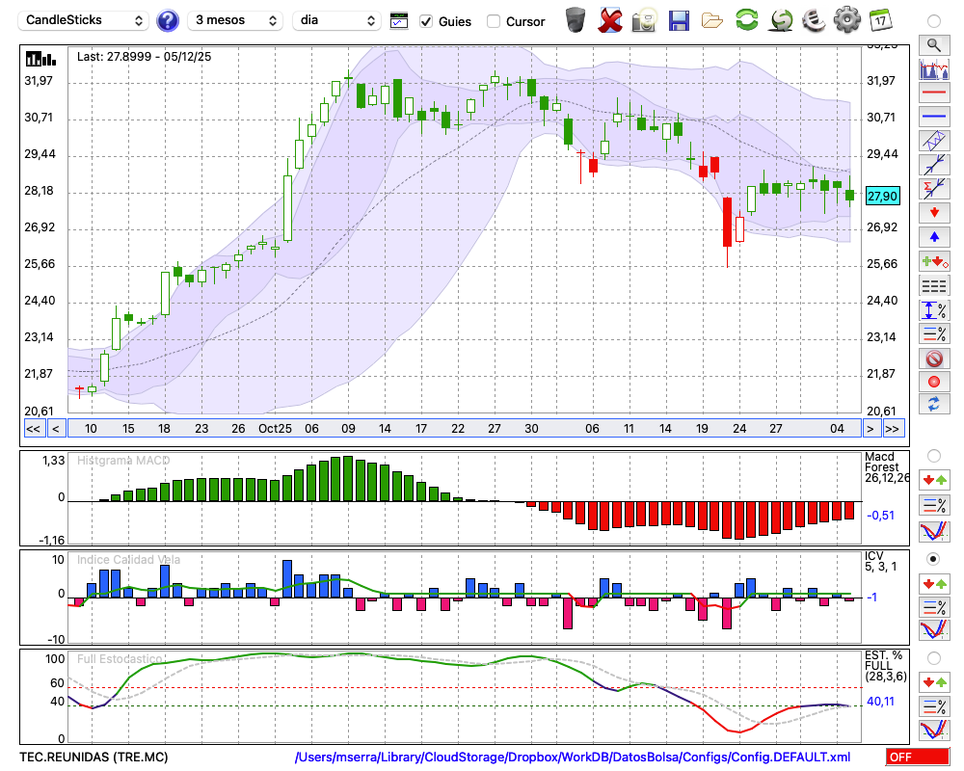Open the CandleSticks chart type dropdown
This screenshot has width=964, height=771.
(x=85, y=20)
